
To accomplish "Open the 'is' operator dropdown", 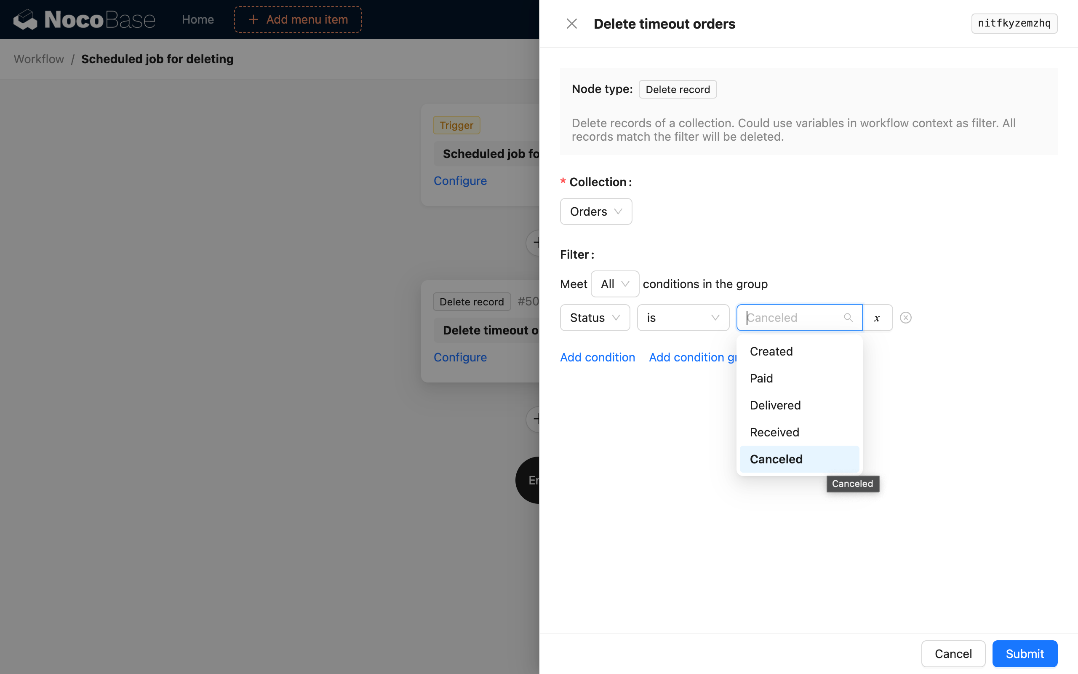I will click(683, 318).
